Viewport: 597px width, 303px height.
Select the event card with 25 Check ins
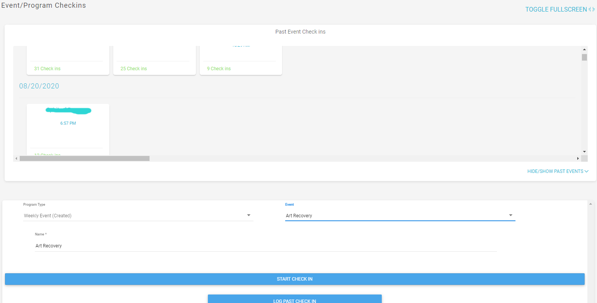pos(154,60)
